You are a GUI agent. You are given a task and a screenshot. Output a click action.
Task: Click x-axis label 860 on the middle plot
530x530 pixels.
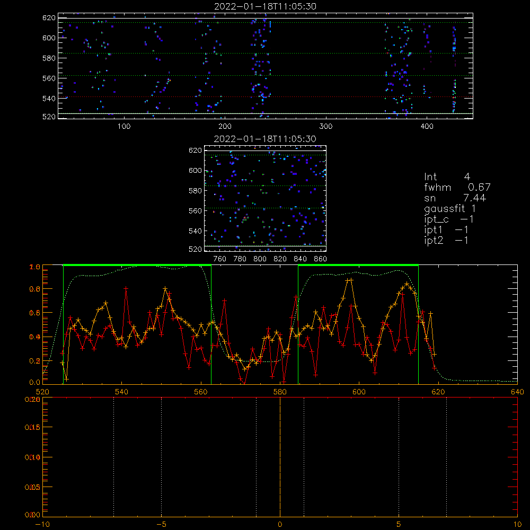coord(321,259)
